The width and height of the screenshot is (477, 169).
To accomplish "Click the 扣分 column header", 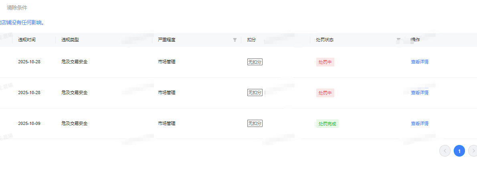I will [252, 40].
